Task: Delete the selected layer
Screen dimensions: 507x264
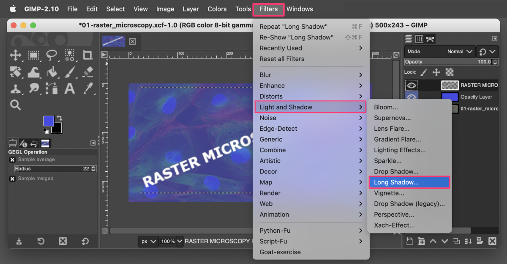Action: [492, 240]
